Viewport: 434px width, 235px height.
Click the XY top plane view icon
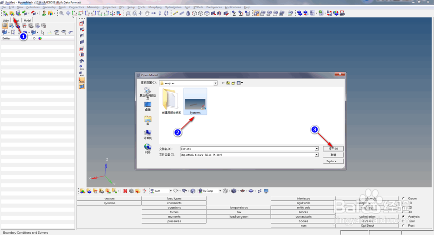(x=75, y=13)
